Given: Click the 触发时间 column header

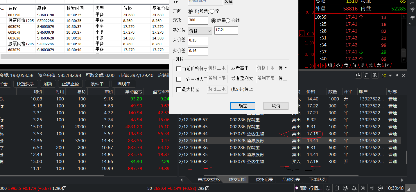Looking at the screenshot, I should (79, 8).
